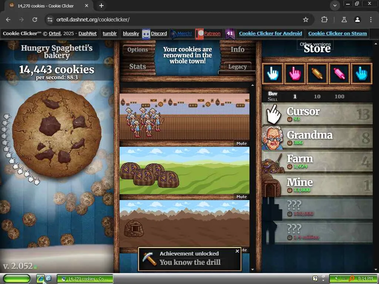This screenshot has height=284, width=379.
Task: Rename Hungry Spaghetti's bakery
Action: tap(57, 51)
